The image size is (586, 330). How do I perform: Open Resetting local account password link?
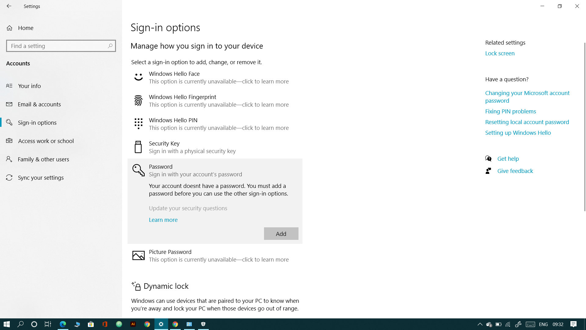(527, 122)
